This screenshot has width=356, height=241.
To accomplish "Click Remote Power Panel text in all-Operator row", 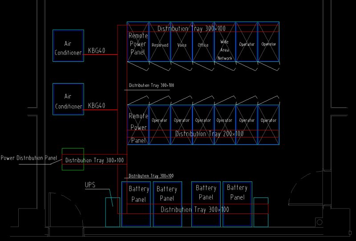I will click(x=138, y=128).
